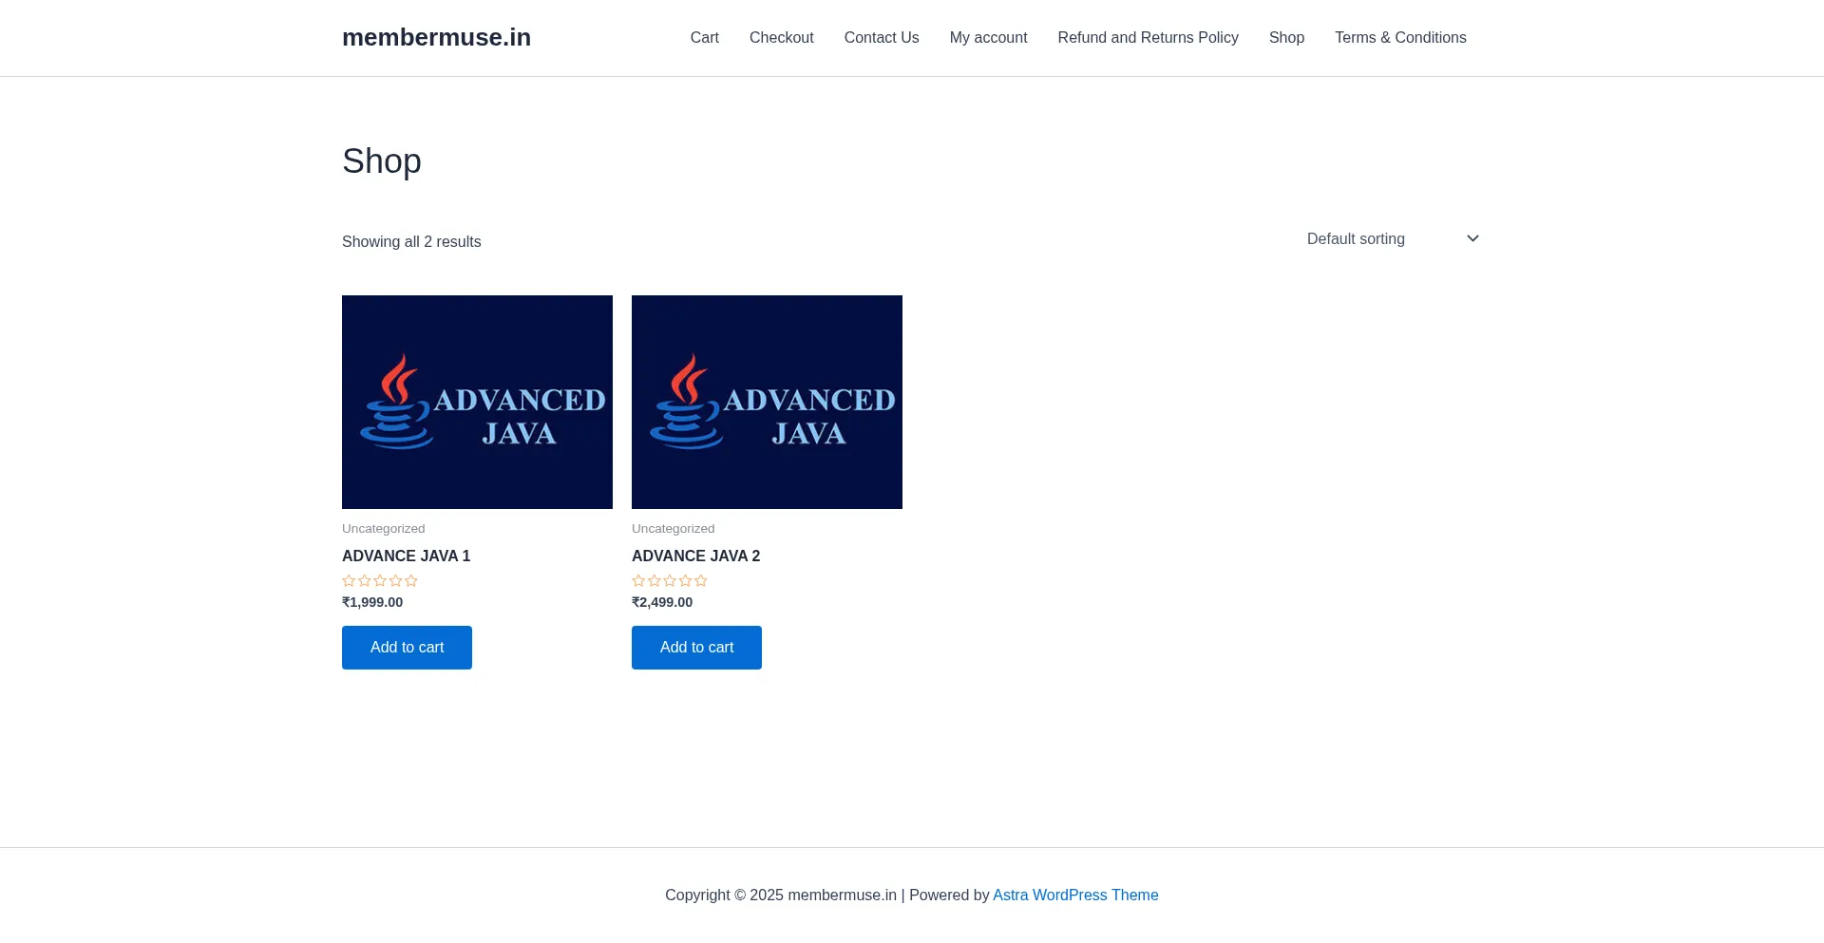Open the Cart page from navigation
The image size is (1824, 943).
(704, 38)
